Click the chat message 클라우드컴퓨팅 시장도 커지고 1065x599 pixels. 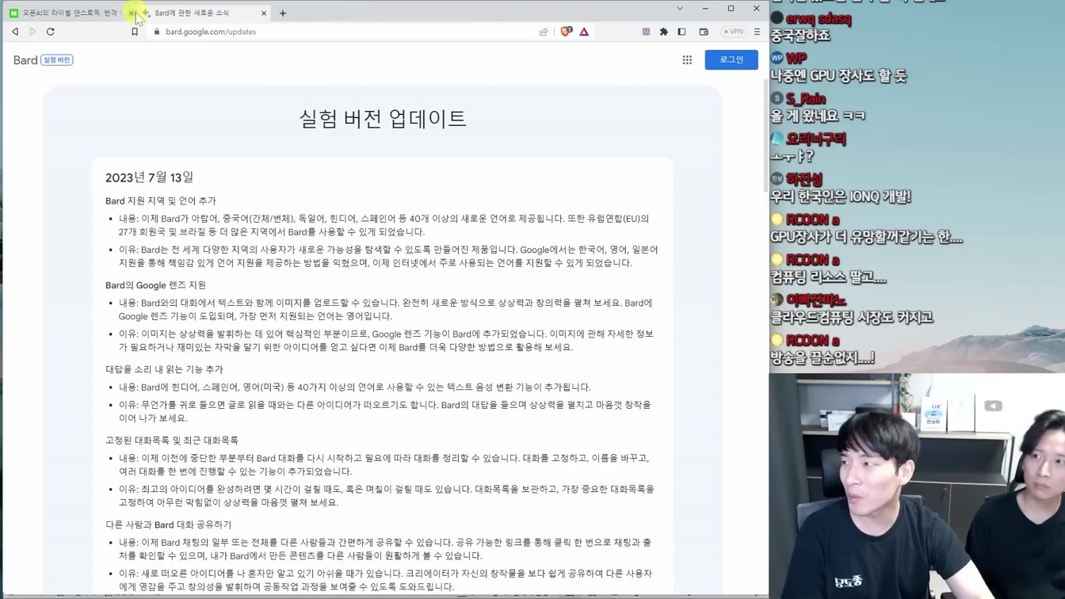click(852, 318)
